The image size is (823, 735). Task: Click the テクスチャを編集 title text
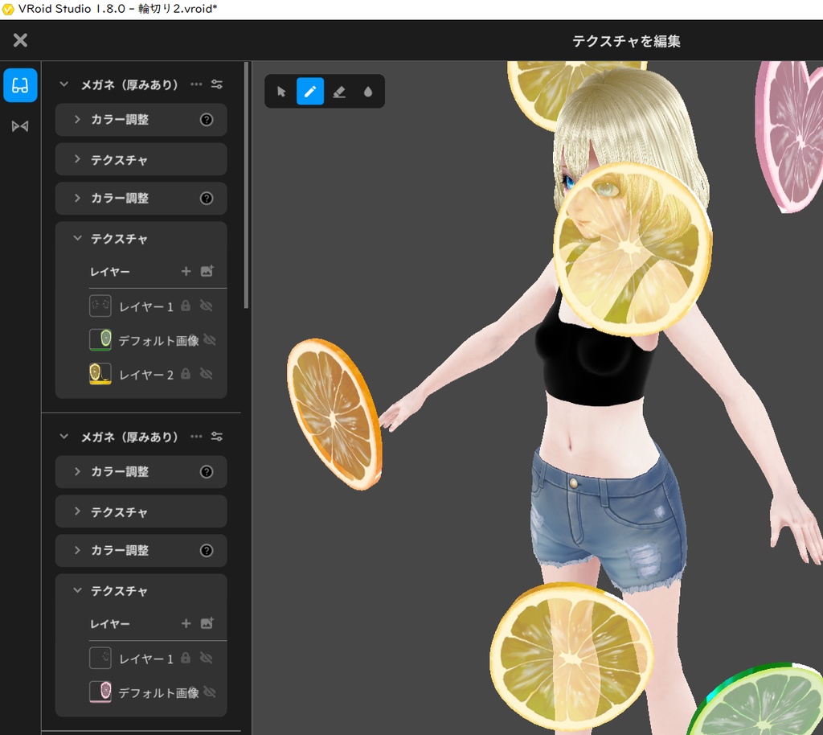[626, 41]
